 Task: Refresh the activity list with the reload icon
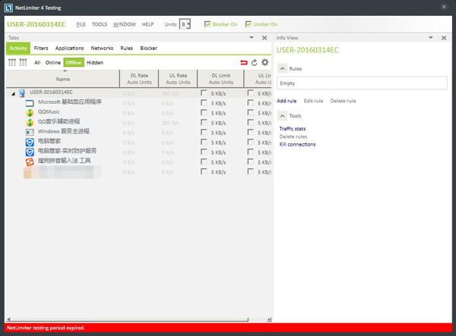tap(255, 62)
